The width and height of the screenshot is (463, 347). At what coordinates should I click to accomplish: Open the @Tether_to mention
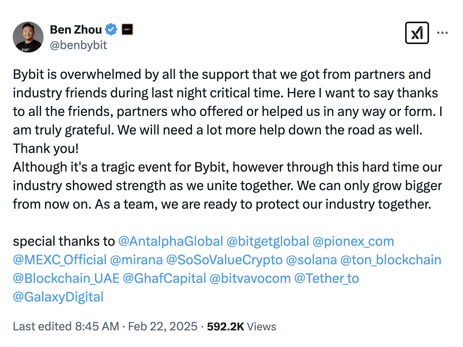[x=327, y=278]
